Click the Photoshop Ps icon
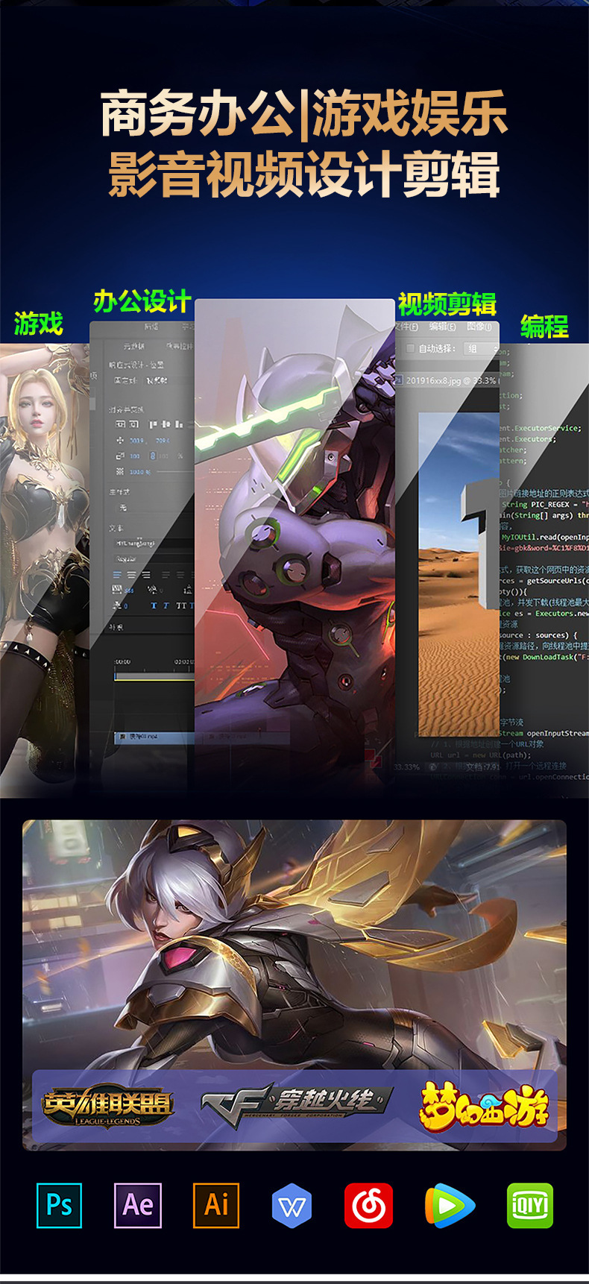Screen dimensions: 589x1284 coord(59,1205)
